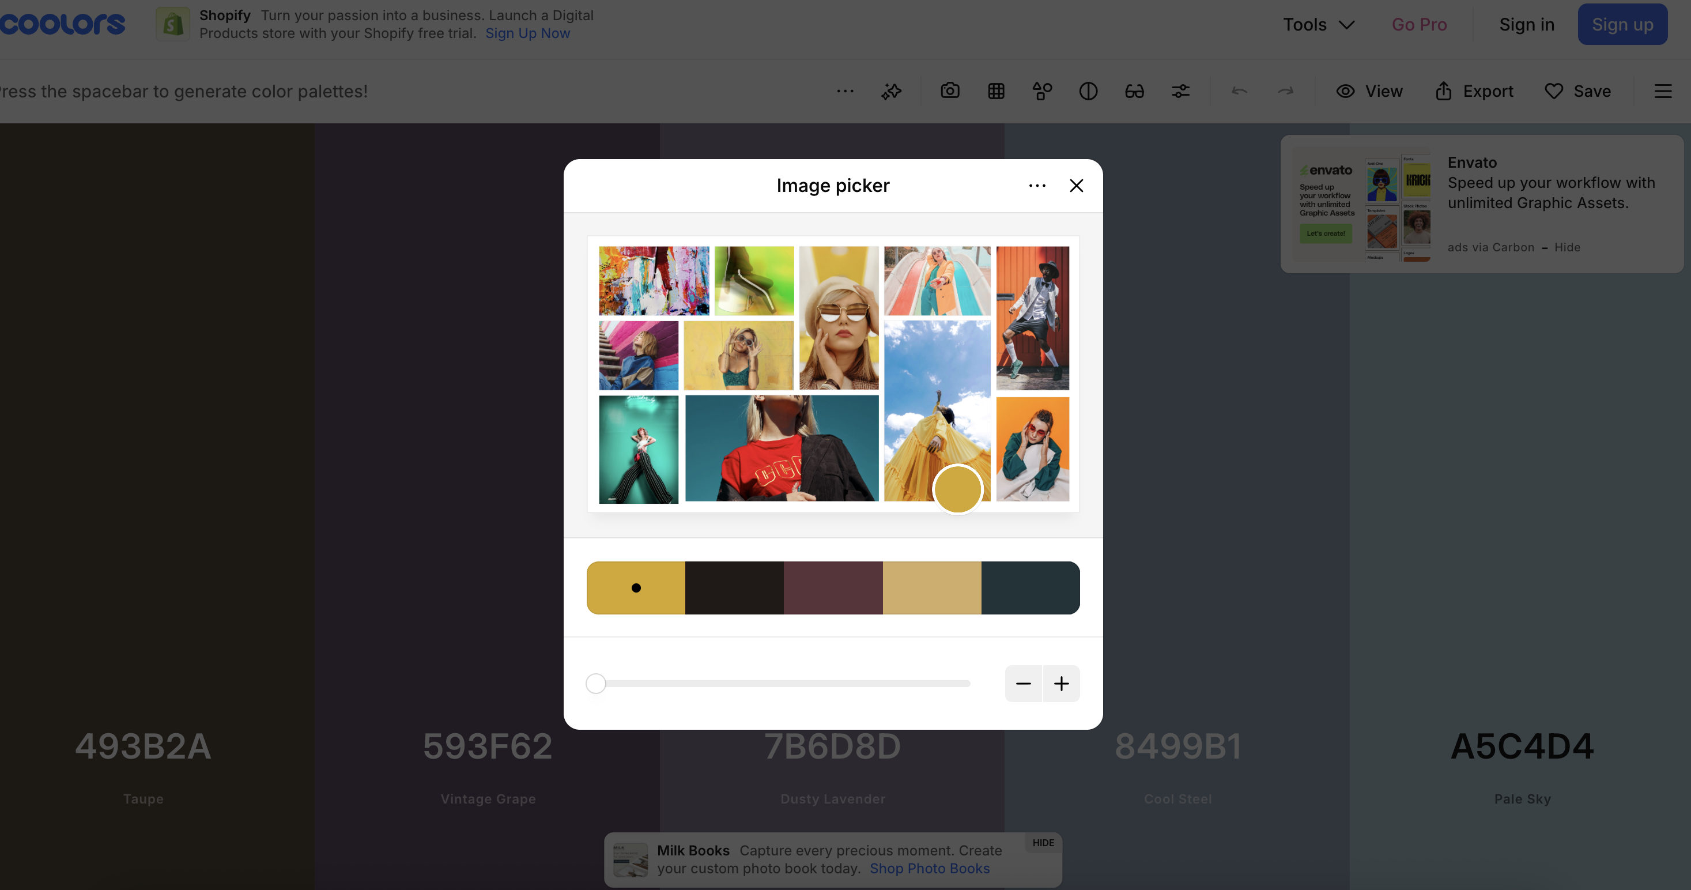
Task: Click Go Pro in header
Action: [x=1418, y=24]
